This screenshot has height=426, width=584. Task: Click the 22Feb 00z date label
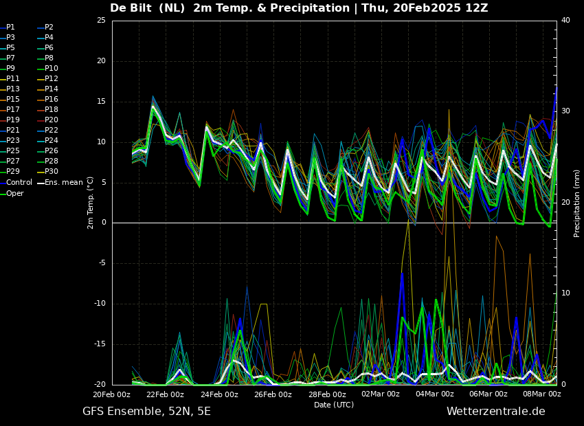pos(166,394)
